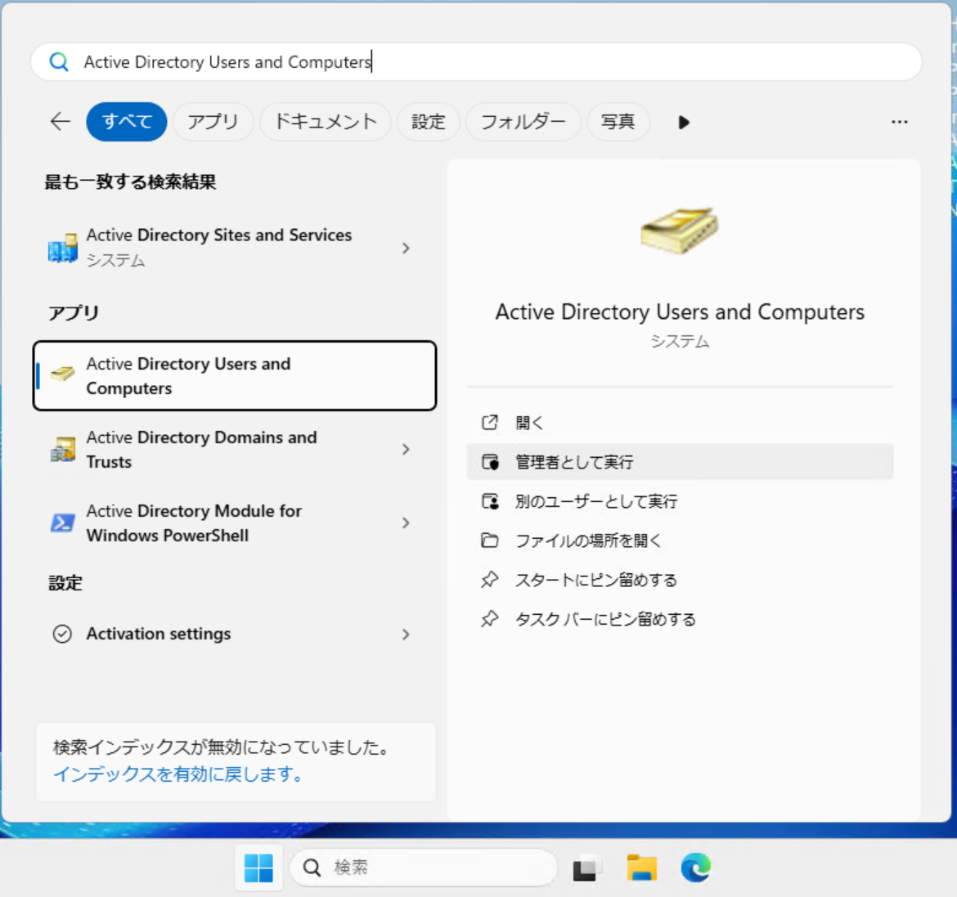Open Task View from the taskbar
This screenshot has width=957, height=897.
tap(586, 868)
